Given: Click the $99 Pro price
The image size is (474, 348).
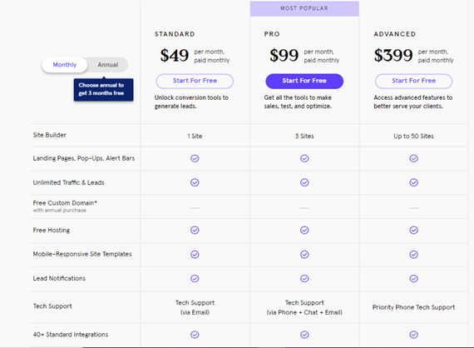Looking at the screenshot, I should point(284,56).
